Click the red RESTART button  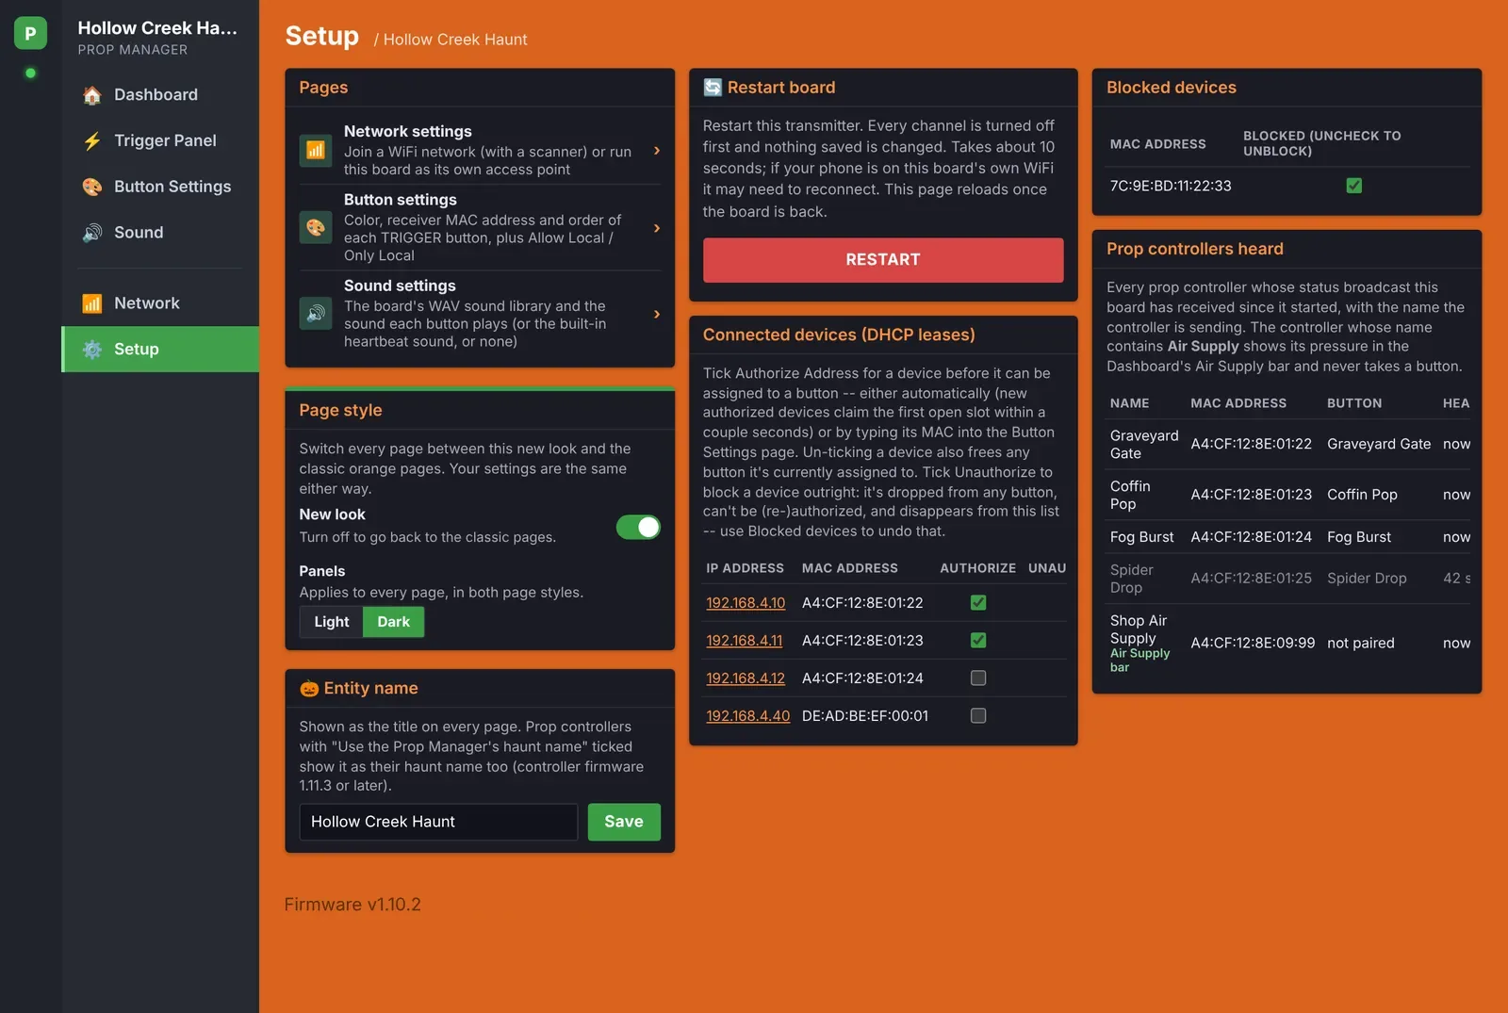(x=883, y=260)
